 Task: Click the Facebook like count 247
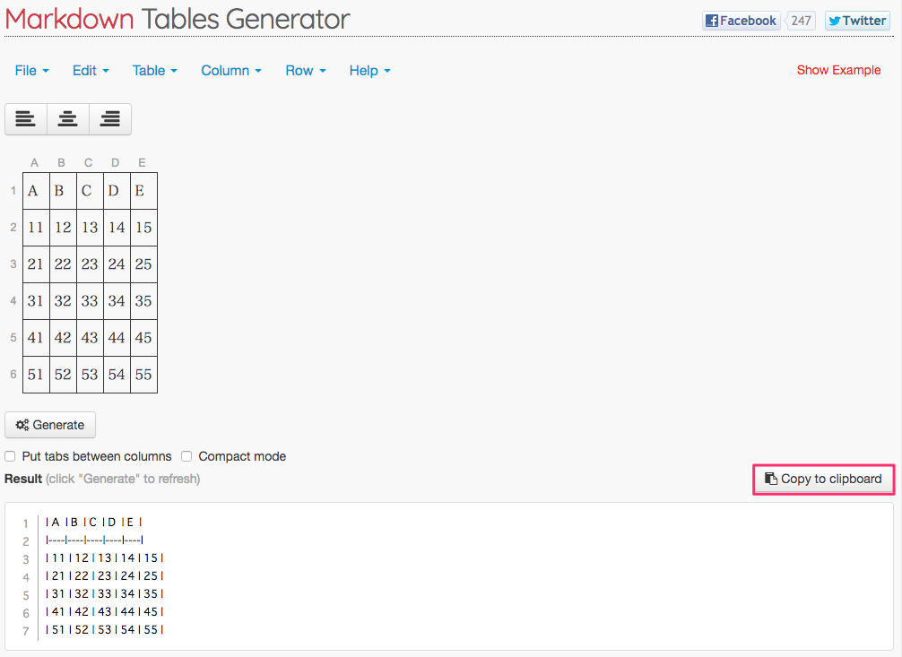[800, 21]
